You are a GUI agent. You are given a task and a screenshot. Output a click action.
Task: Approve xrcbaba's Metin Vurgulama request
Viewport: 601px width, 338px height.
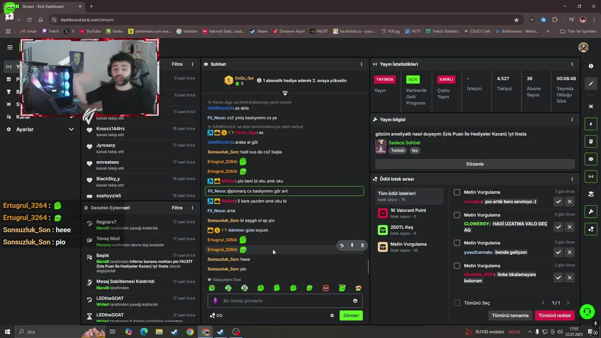[x=558, y=201]
